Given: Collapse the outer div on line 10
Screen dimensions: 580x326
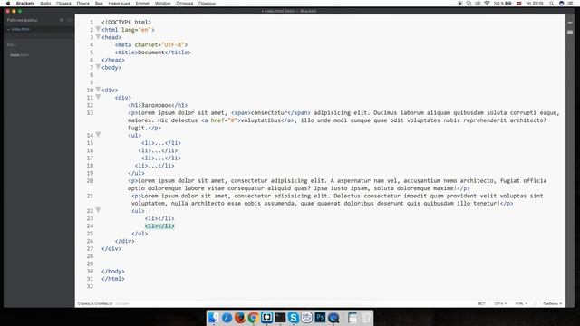Looking at the screenshot, I should (98, 90).
